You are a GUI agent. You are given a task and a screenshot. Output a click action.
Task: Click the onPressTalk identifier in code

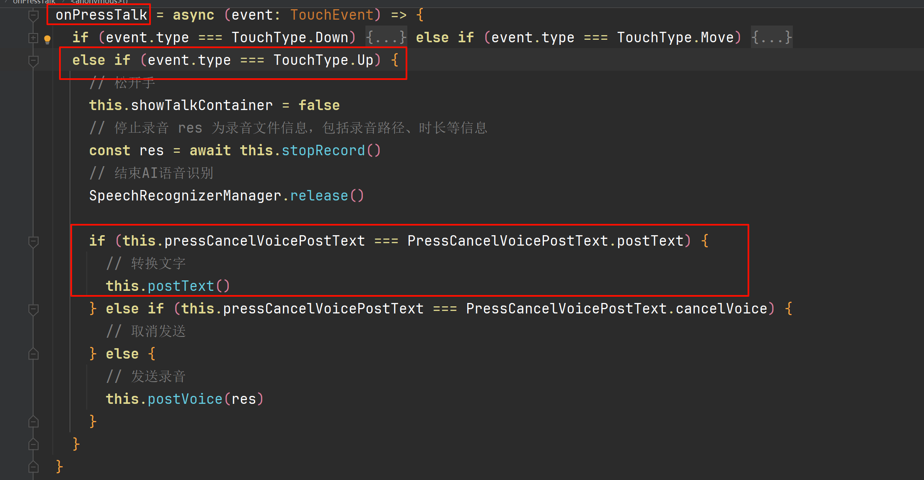[x=101, y=15]
